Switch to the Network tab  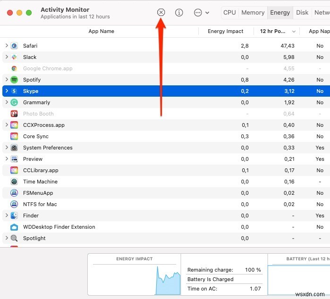click(x=322, y=13)
